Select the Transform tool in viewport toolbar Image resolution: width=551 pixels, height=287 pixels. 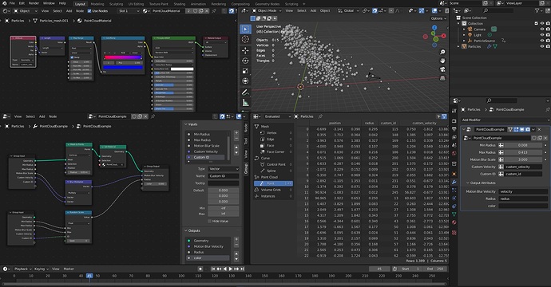point(245,81)
